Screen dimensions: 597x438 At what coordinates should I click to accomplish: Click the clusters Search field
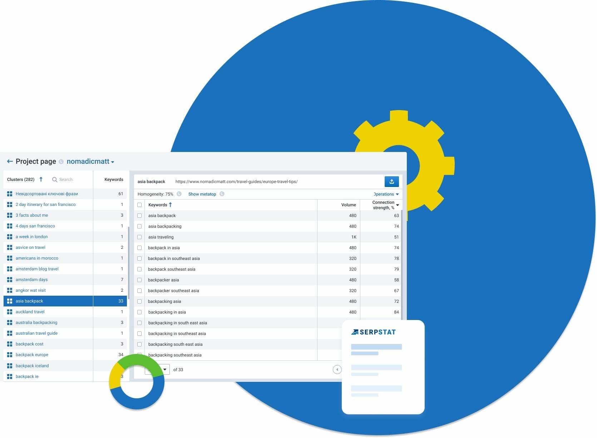(x=66, y=179)
